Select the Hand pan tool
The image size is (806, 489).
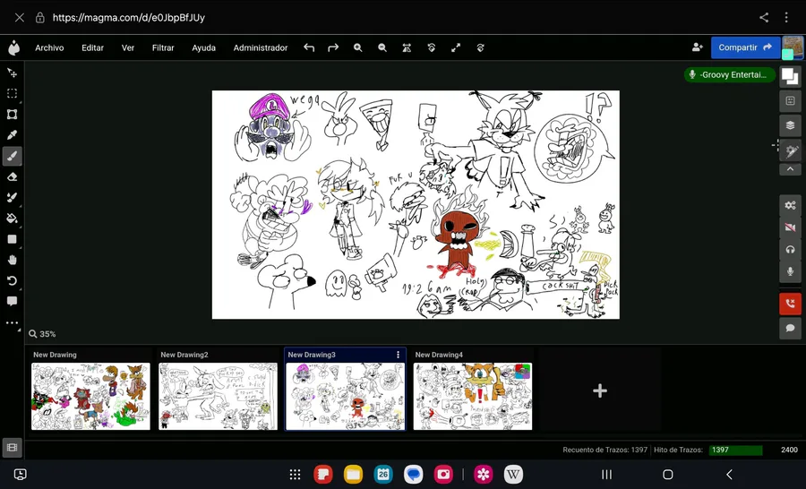coord(12,260)
